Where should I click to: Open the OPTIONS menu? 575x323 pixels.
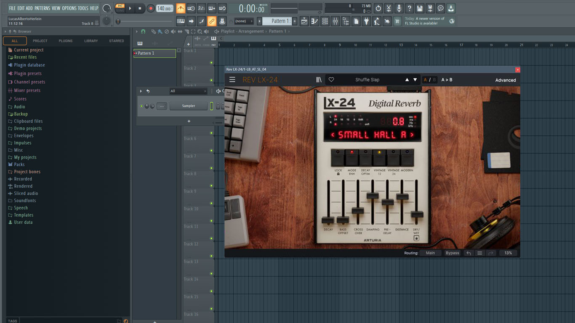[x=69, y=8]
